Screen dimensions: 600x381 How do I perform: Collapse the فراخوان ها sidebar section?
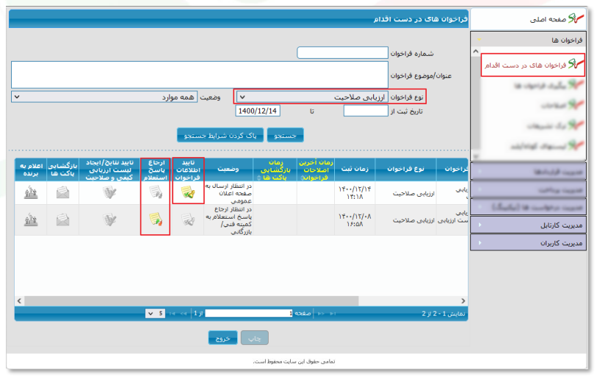point(529,40)
